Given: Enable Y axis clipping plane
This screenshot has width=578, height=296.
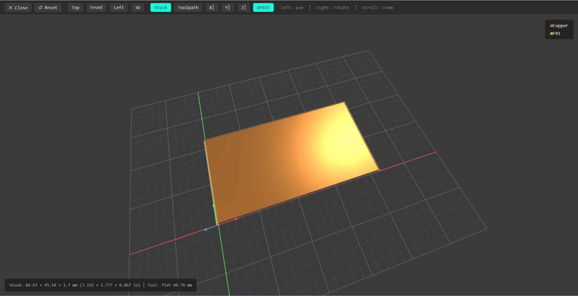Looking at the screenshot, I should click(x=227, y=7).
